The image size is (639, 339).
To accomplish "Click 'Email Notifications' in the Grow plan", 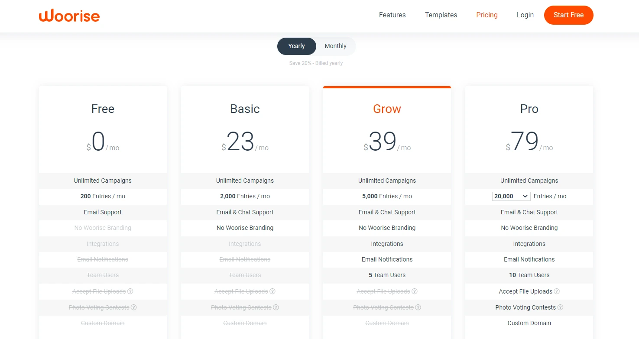I will (x=387, y=259).
